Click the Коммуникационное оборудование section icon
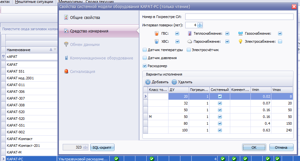The width and height of the screenshot is (300, 161). [66, 58]
